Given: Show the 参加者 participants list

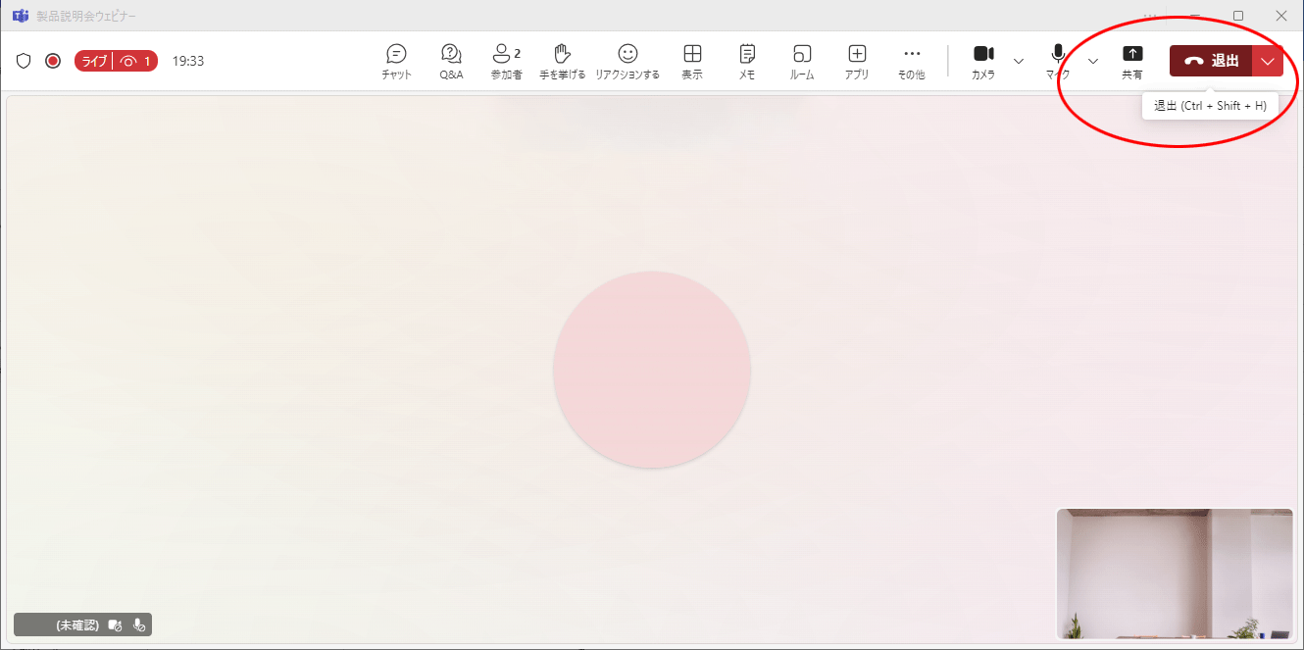Looking at the screenshot, I should (506, 61).
